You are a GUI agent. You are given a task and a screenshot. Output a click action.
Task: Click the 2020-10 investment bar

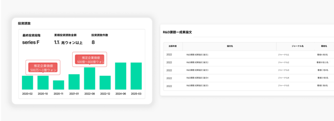pos(43,83)
